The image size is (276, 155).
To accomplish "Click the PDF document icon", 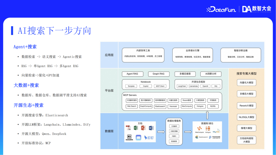I will pyautogui.click(x=128, y=127).
